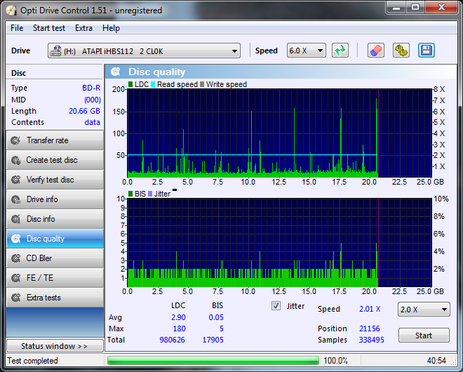The width and height of the screenshot is (463, 372).
Task: Click the save floppy disk icon
Action: (426, 51)
